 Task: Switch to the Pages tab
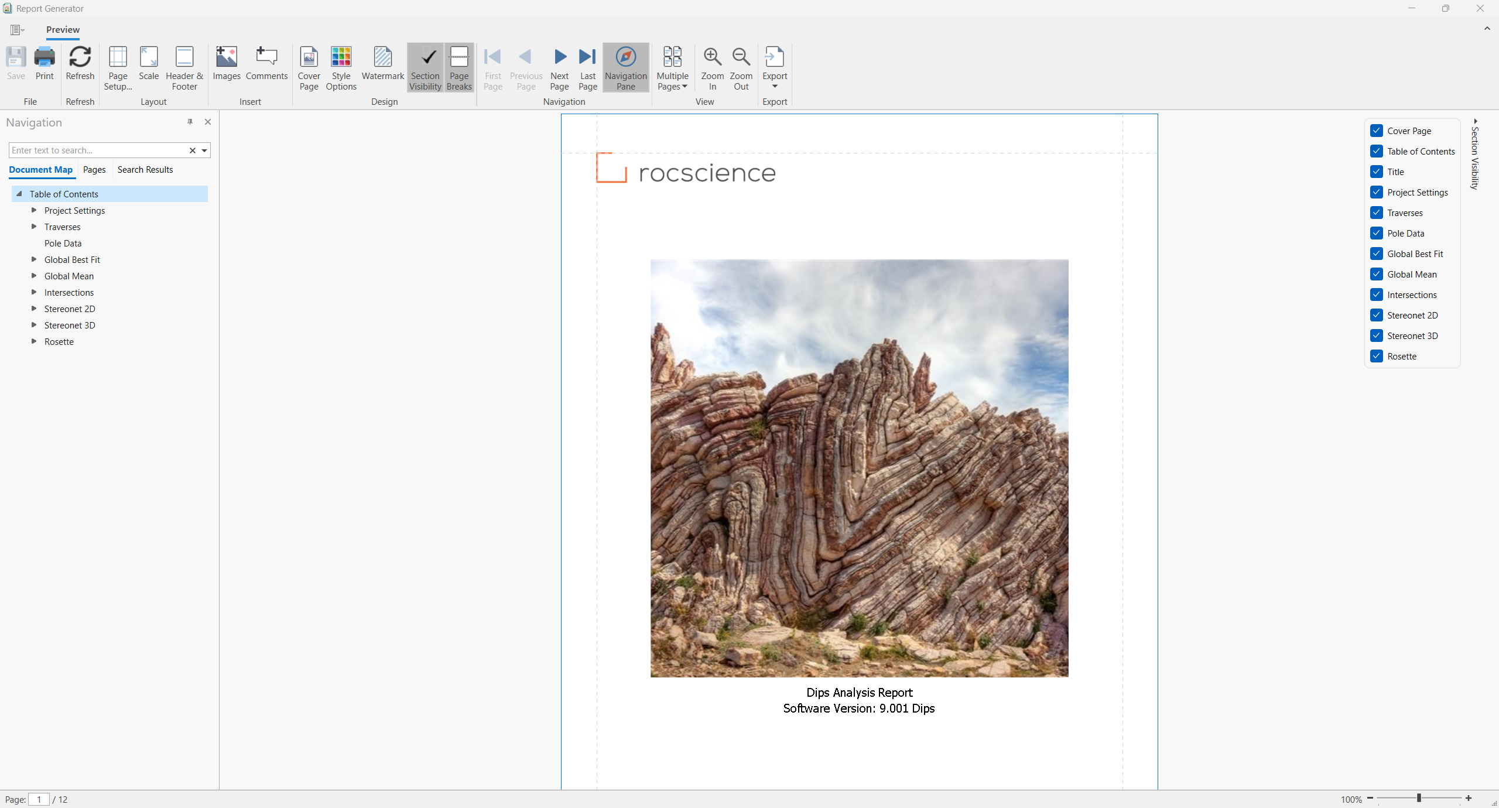94,170
